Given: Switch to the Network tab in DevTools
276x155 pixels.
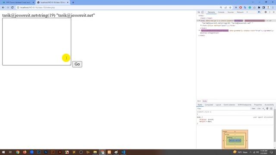Looking at the screenshot, I should (240, 12).
